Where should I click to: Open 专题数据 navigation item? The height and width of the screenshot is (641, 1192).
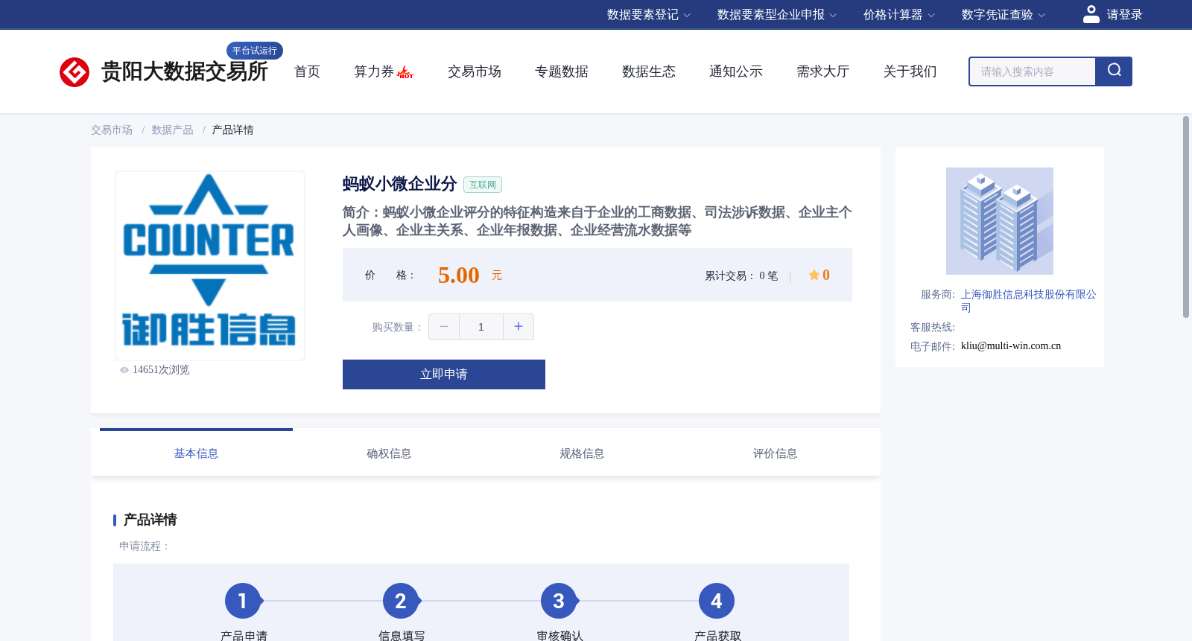point(562,71)
